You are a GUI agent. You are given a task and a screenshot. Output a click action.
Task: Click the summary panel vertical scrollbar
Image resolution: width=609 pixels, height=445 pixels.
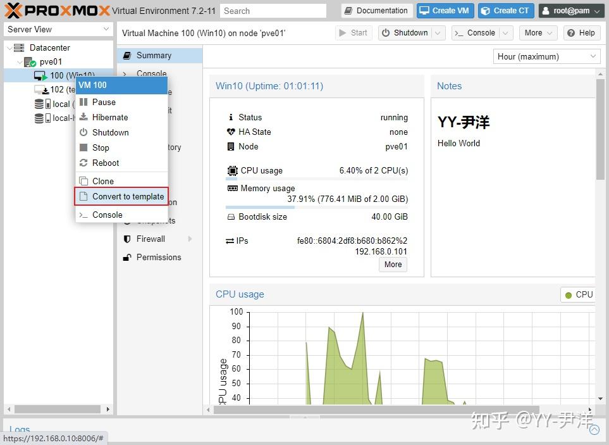[x=600, y=130]
